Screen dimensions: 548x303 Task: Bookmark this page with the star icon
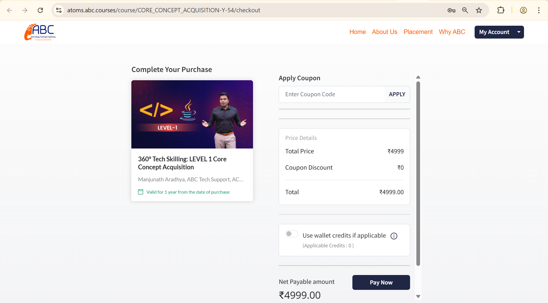(x=479, y=10)
